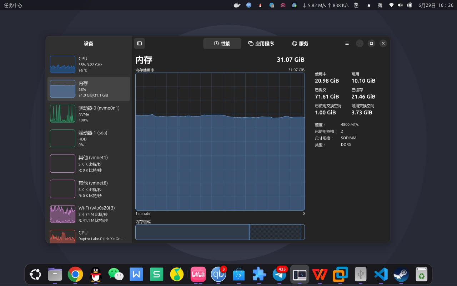457x286 pixels.
Task: Select CPU in the device list
Action: (89, 64)
